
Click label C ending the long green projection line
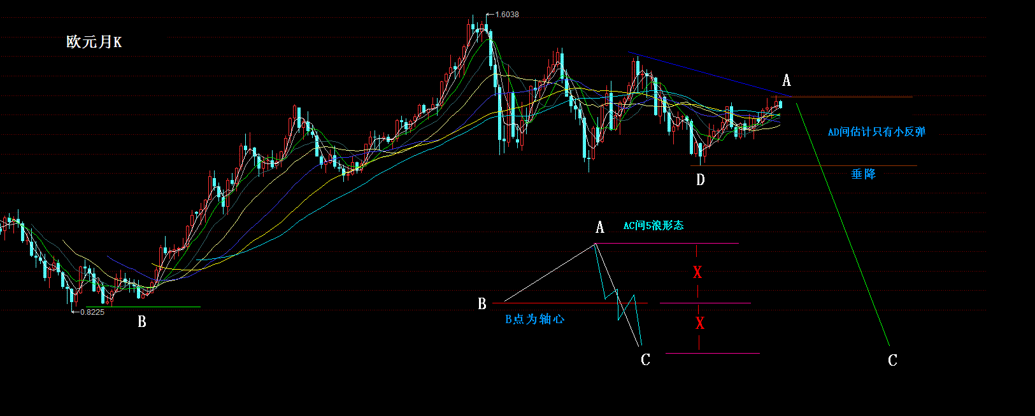click(x=892, y=360)
